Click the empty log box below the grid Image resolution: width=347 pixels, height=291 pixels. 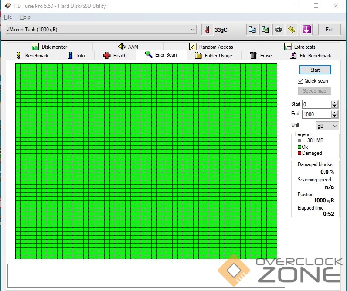[146, 276]
